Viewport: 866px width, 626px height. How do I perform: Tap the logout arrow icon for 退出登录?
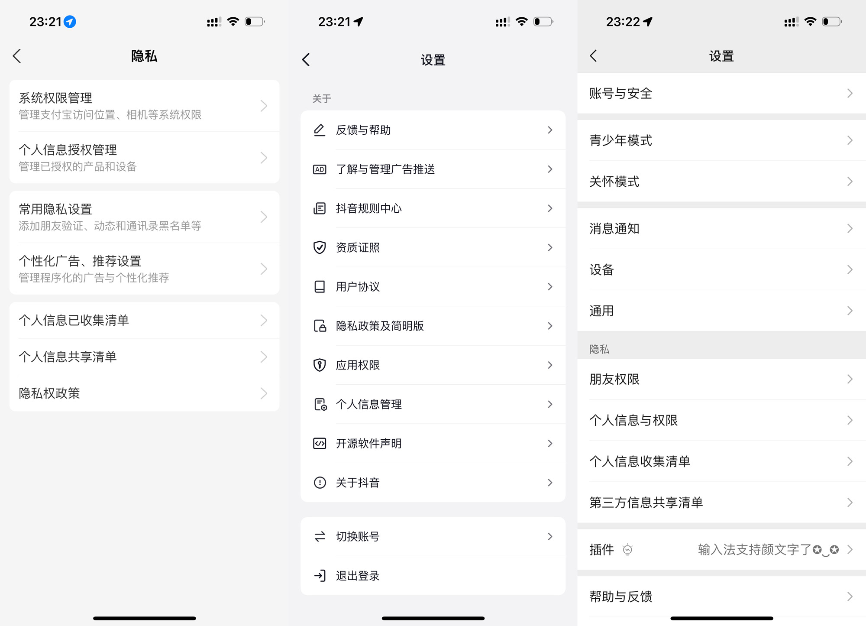[x=320, y=576]
